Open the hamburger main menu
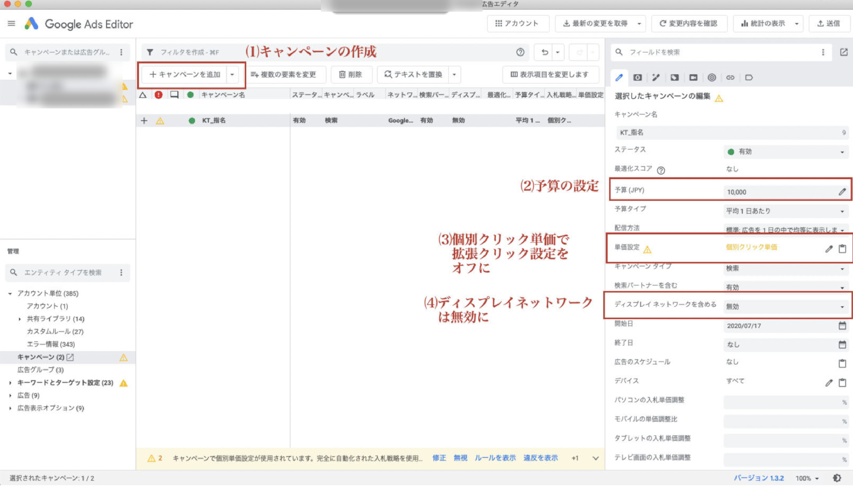 click(x=11, y=24)
